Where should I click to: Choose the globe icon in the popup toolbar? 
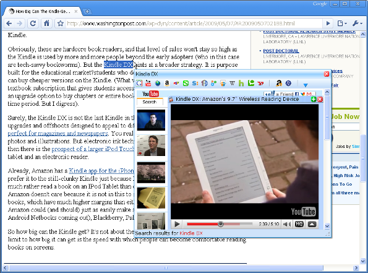coord(158,83)
